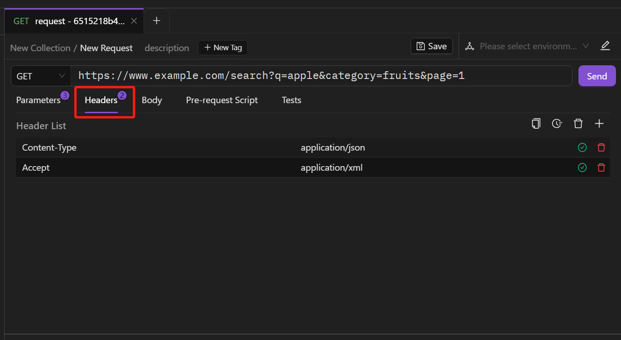Select the Headers tab

101,100
